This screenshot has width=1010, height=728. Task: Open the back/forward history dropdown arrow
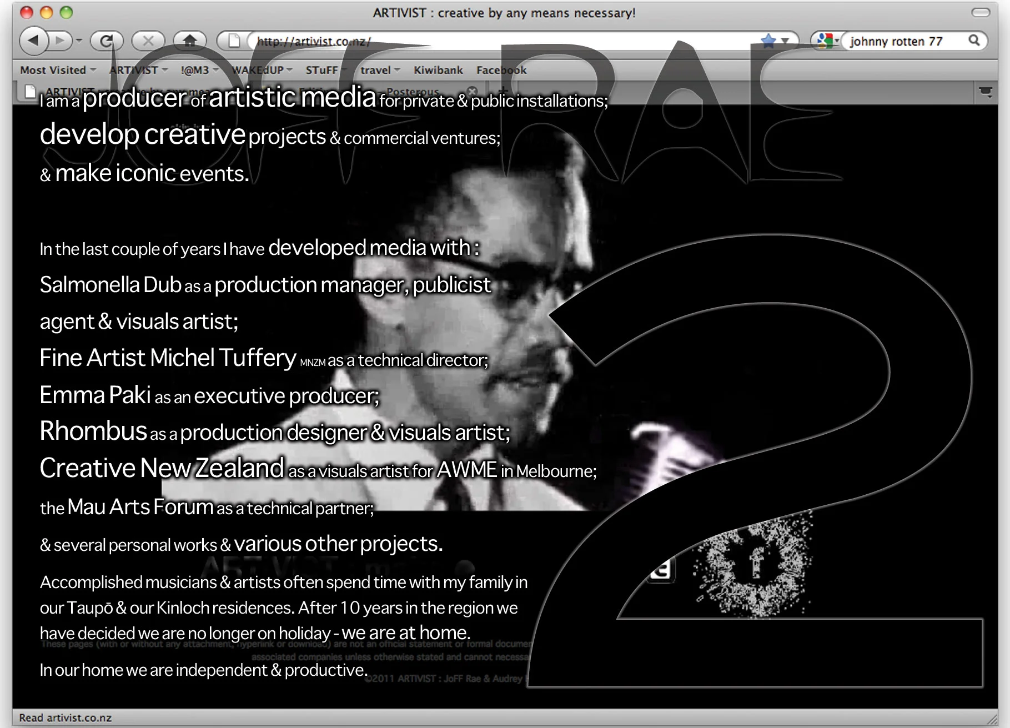coord(79,41)
